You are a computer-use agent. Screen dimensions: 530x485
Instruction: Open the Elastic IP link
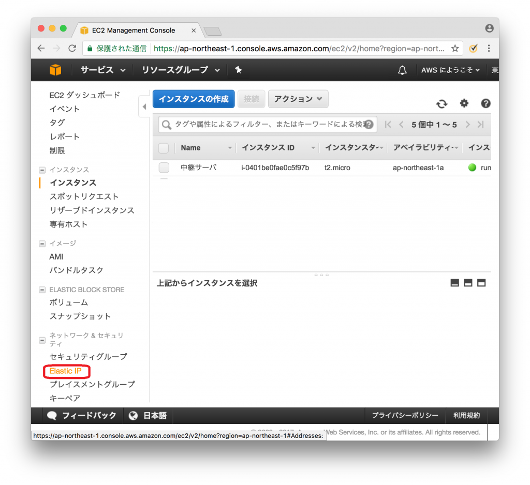(x=66, y=371)
